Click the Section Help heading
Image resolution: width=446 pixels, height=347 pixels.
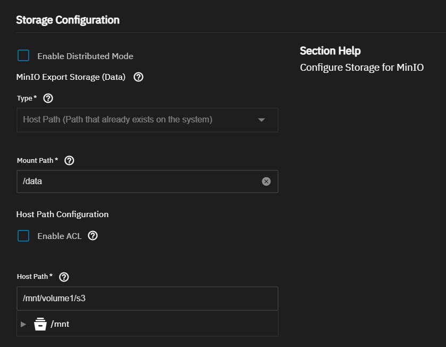coord(330,51)
